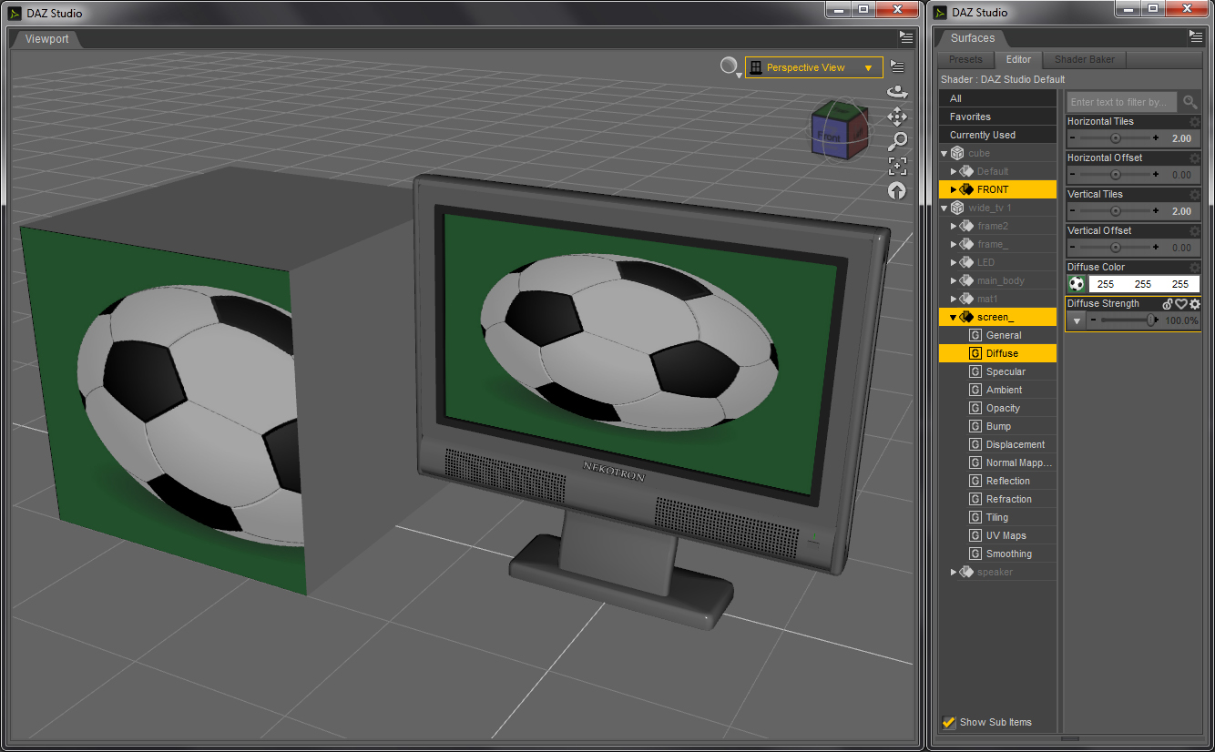Click the Frame selection icon in the viewport

[897, 166]
